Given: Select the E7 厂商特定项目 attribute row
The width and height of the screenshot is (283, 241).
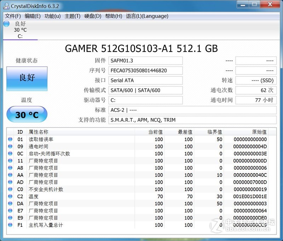Looking at the screenshot, I should click(x=71, y=210).
